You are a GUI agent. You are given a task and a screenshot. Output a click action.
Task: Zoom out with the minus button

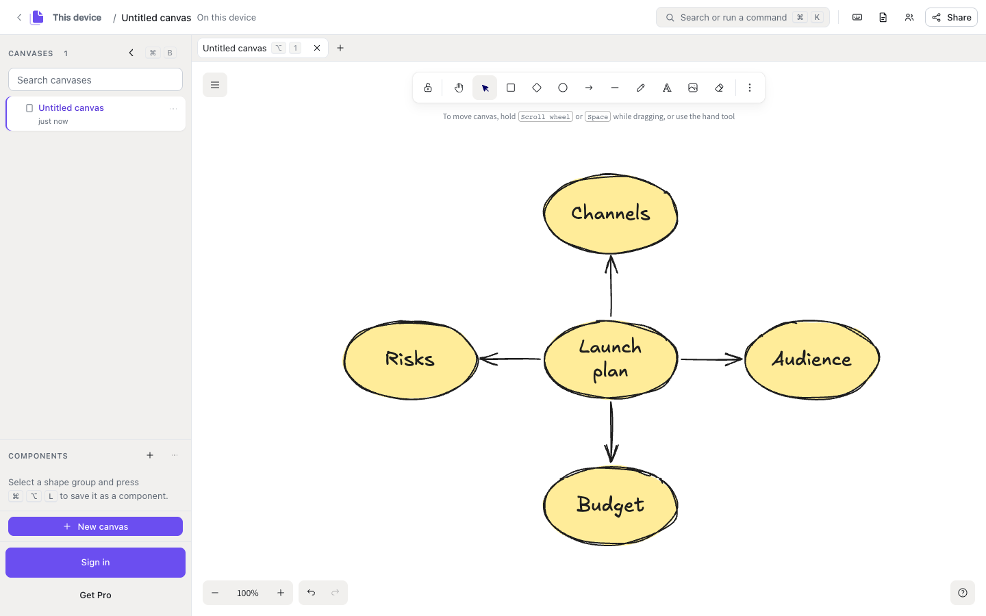(215, 593)
